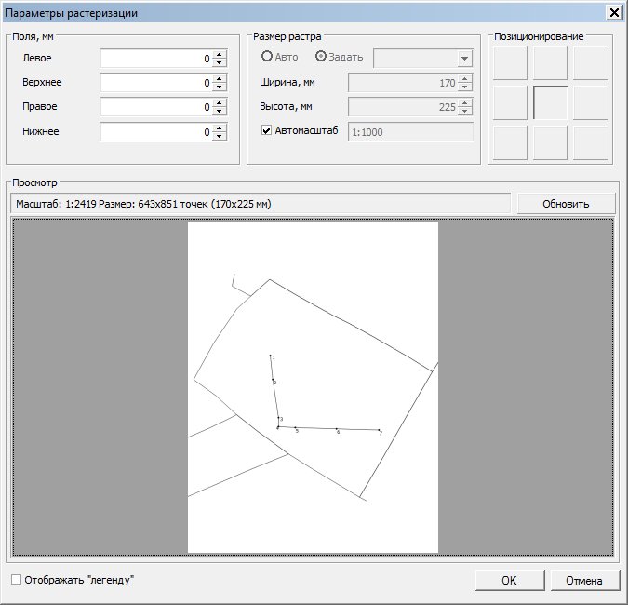
Task: Select top-right positioning cell
Action: (x=591, y=62)
